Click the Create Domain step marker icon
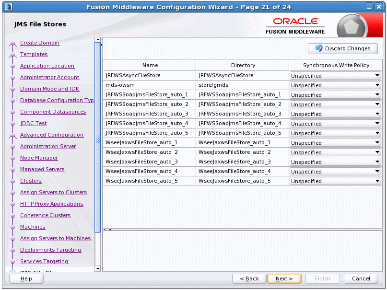The width and height of the screenshot is (387, 290). (x=12, y=44)
